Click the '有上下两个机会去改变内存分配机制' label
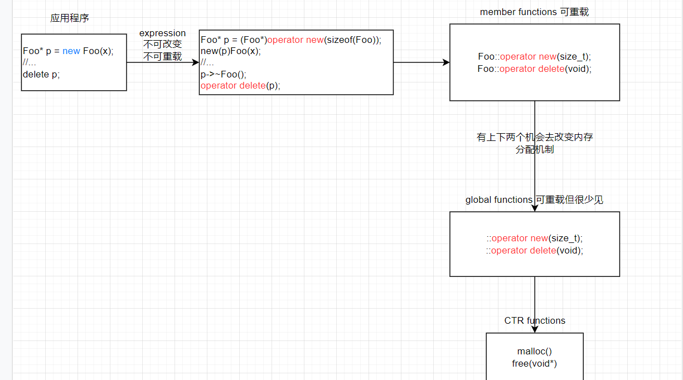This screenshot has width=683, height=380. pos(534,143)
